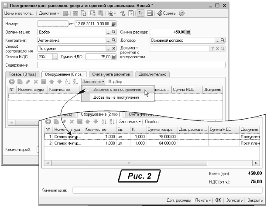Open calculator for Сумма расхода field

(x=189, y=32)
